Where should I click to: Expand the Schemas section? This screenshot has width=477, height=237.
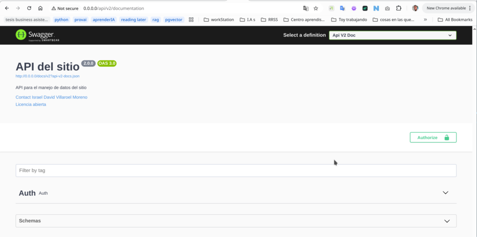coord(447,221)
